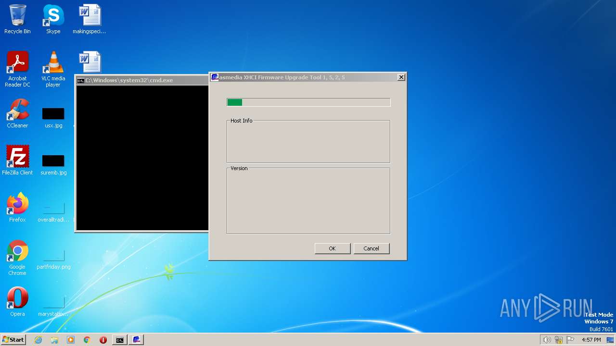Open media player taskbar icon
Image resolution: width=616 pixels, height=346 pixels.
pos(71,340)
